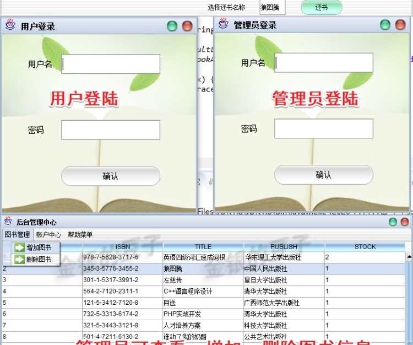Screen dimensions: 413x345
Task: Select title cell 目送
Action: (203, 303)
